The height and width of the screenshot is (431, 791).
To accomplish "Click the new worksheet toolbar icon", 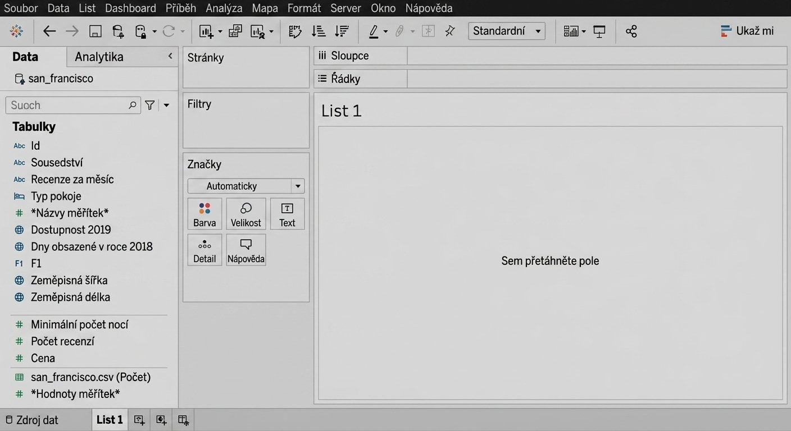I will [206, 31].
